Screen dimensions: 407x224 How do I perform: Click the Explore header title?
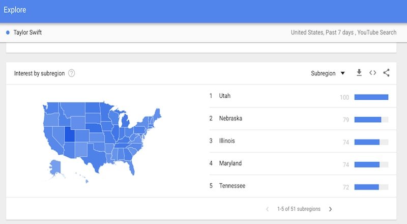click(x=15, y=10)
